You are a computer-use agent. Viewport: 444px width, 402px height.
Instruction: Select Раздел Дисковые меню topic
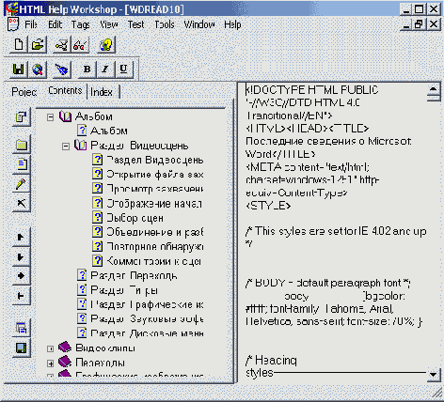tap(147, 333)
